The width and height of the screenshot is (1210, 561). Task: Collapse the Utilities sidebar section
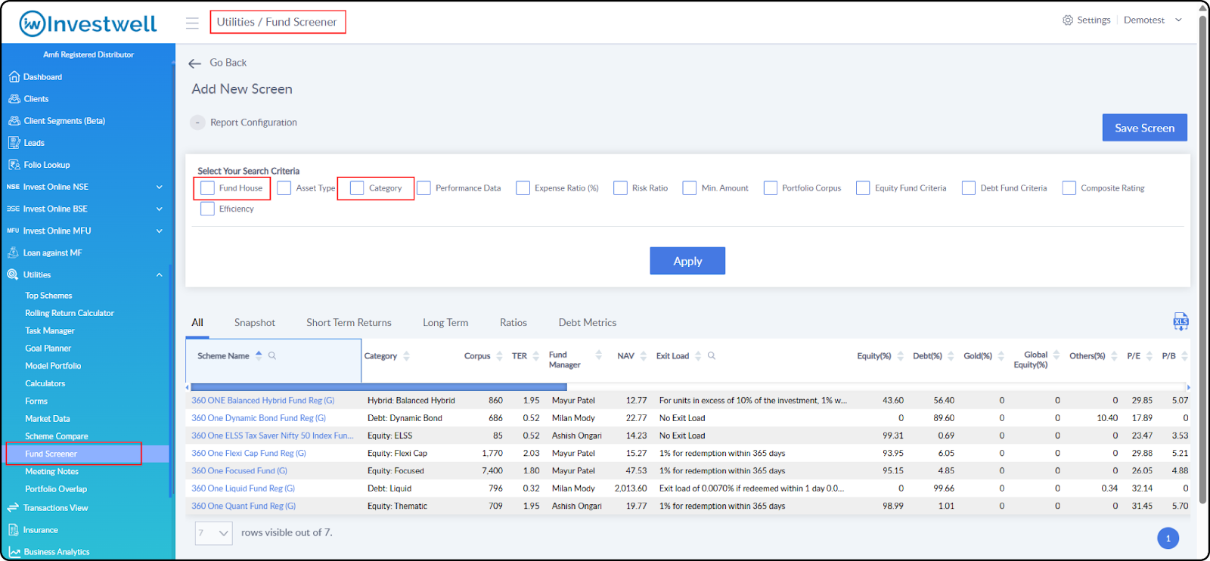tap(160, 275)
